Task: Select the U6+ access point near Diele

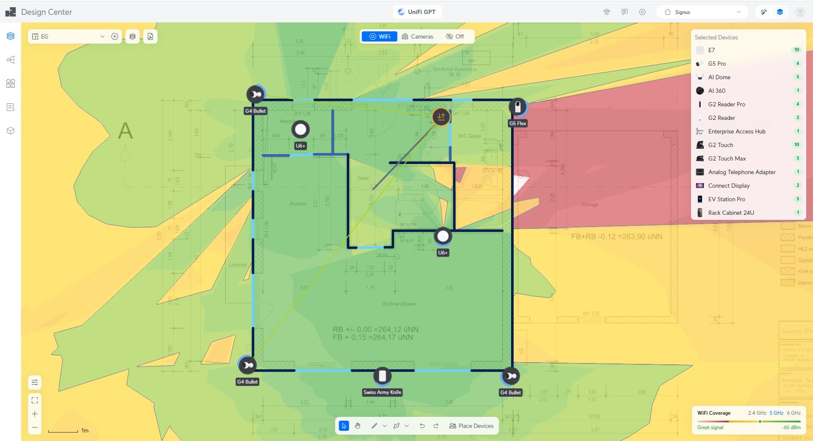Action: pyautogui.click(x=443, y=236)
